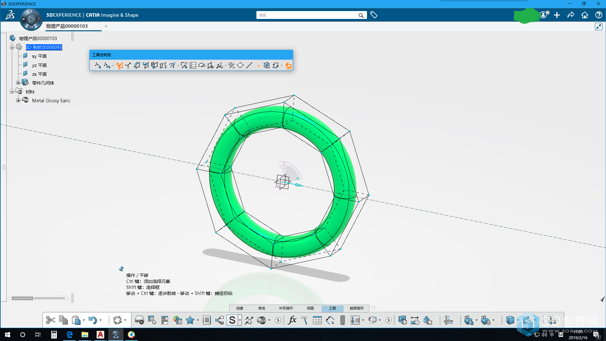Click the search input field
The width and height of the screenshot is (606, 341).
[x=307, y=15]
